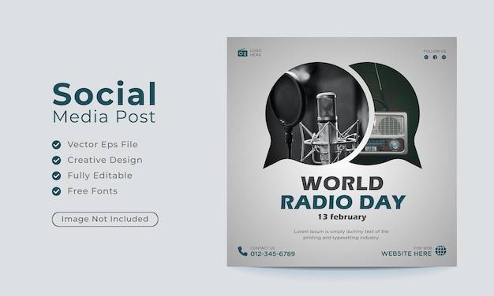Select the Fully Editable text
The width and height of the screenshot is (494, 296).
[x=100, y=176]
